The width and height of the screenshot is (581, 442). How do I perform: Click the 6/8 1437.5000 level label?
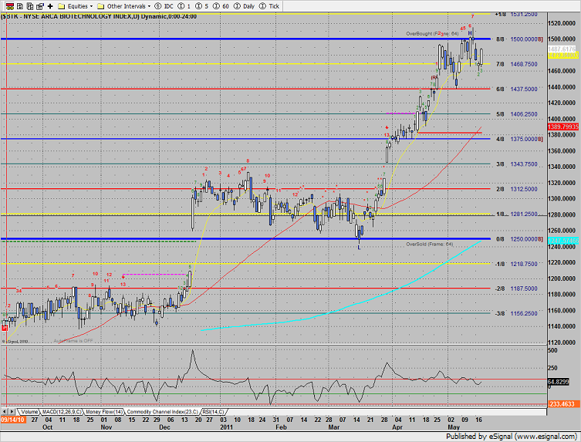pos(516,89)
